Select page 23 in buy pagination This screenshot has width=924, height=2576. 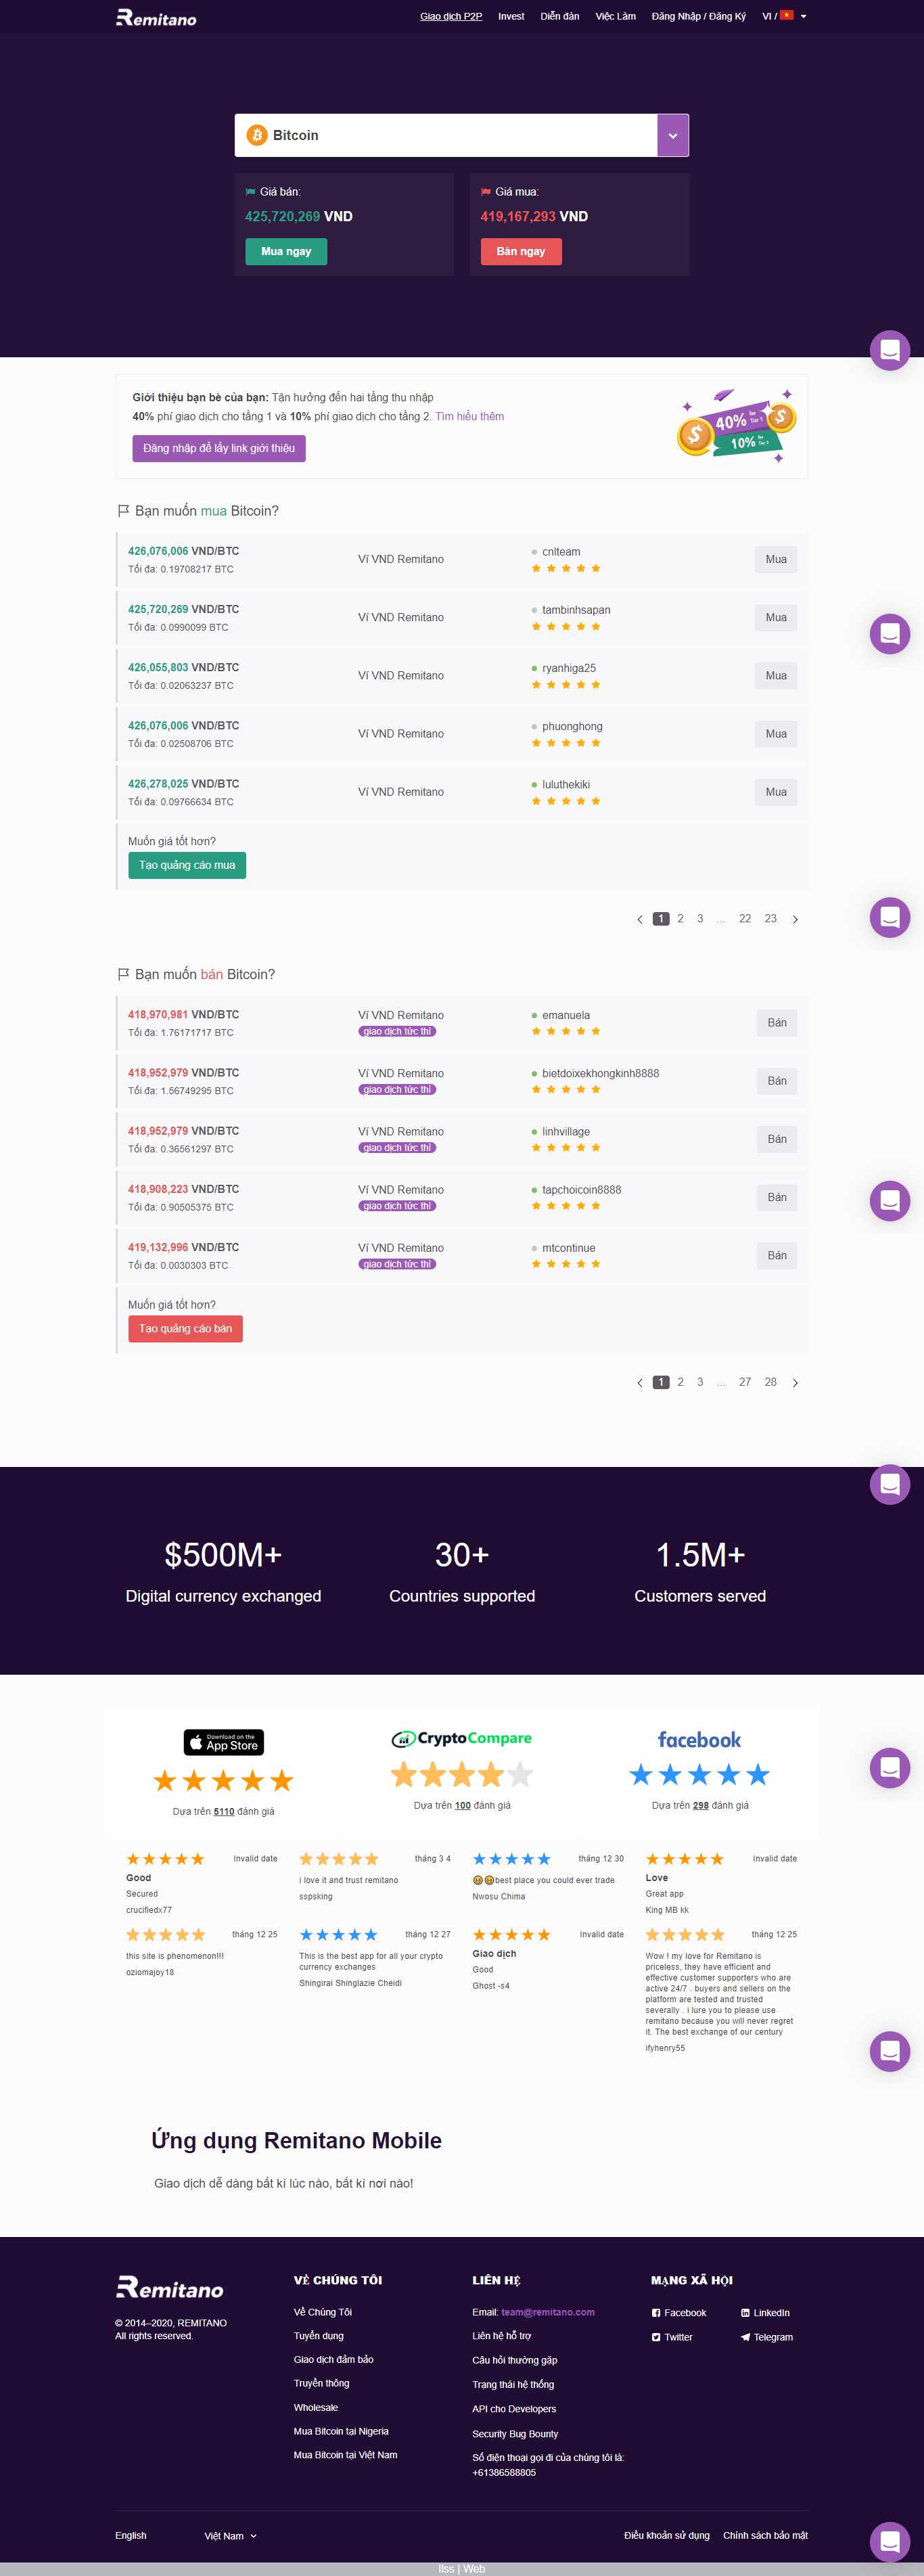pos(770,918)
